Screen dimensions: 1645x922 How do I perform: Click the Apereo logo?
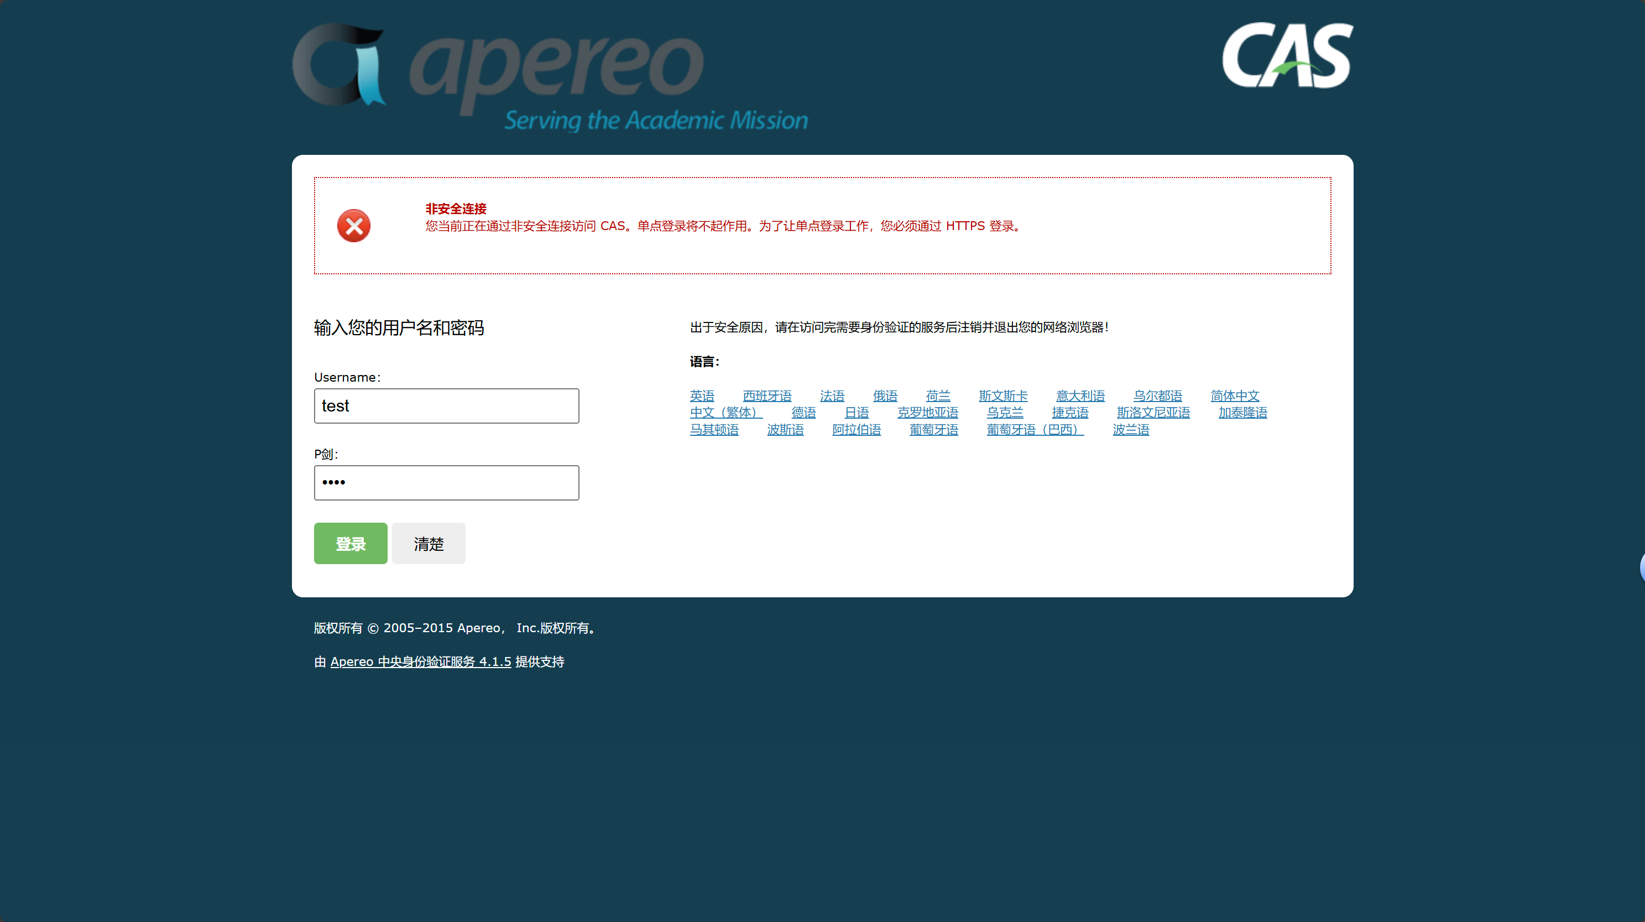click(549, 77)
